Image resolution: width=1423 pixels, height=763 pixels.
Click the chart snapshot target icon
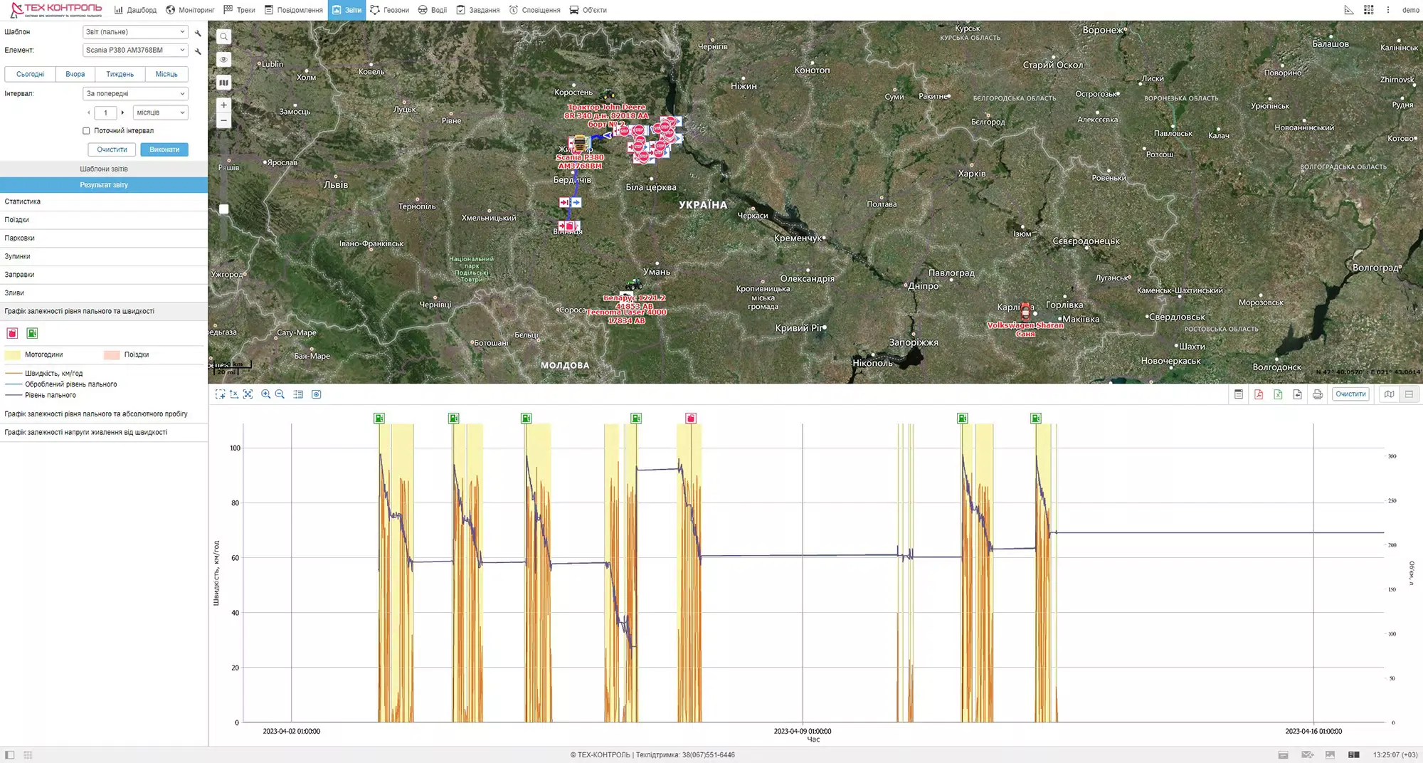coord(317,394)
